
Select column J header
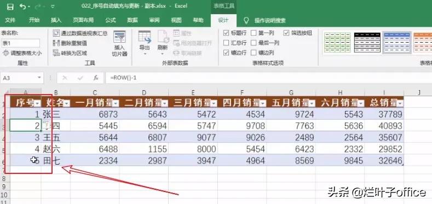tap(419, 92)
